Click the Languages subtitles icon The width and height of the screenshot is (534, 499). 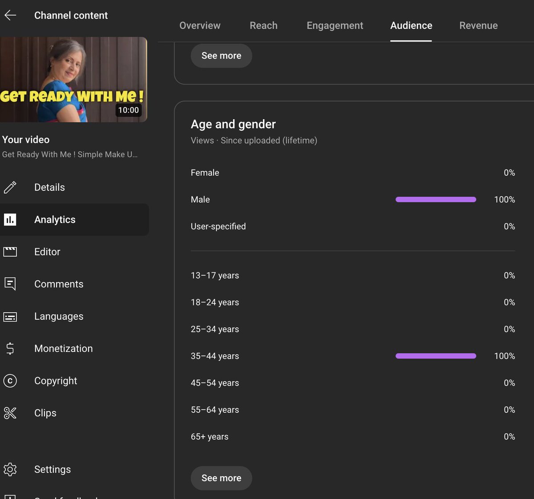10,316
